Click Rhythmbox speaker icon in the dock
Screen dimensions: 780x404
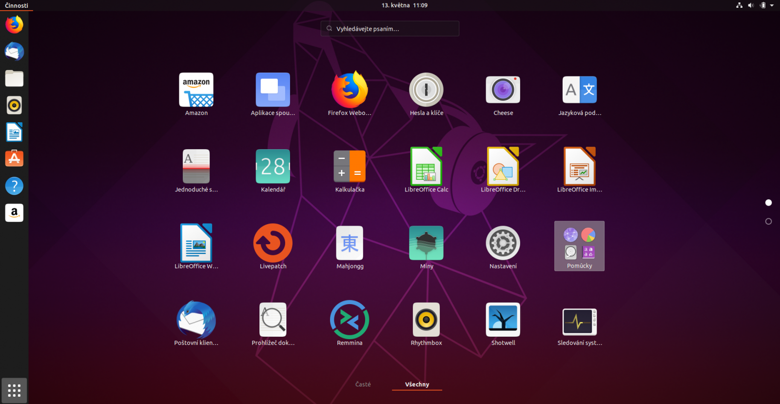tap(14, 105)
